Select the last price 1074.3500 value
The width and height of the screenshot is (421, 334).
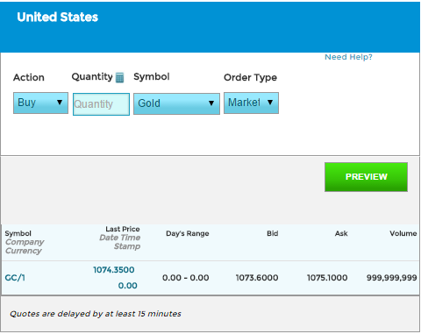[x=114, y=270]
